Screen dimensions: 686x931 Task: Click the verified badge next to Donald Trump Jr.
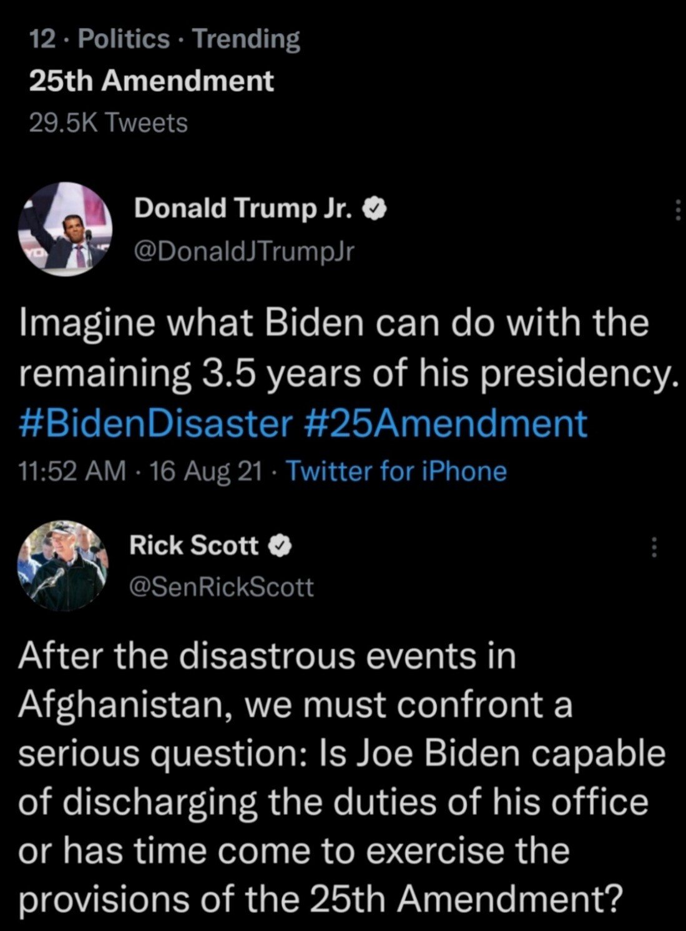click(375, 209)
